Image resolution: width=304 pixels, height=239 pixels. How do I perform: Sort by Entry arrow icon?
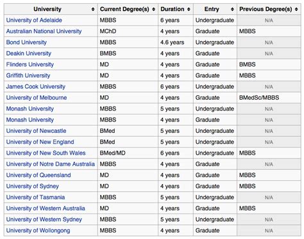coord(232,10)
